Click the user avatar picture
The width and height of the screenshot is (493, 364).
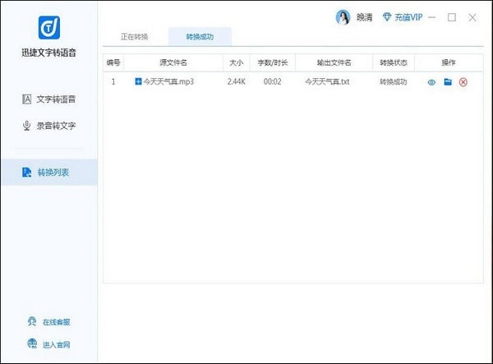(343, 18)
